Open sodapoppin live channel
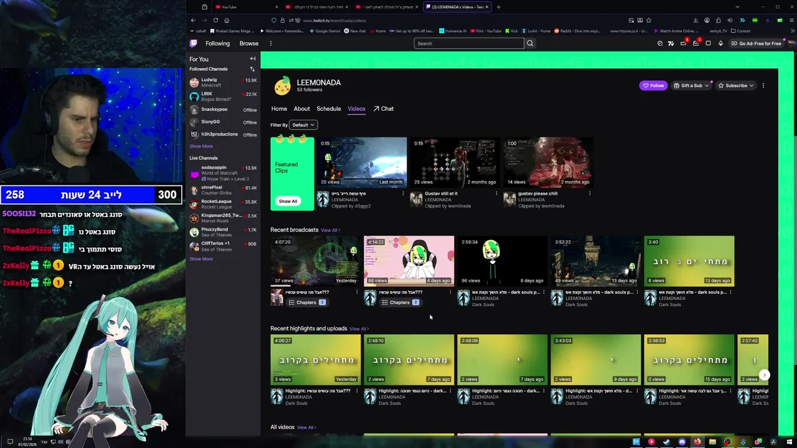 point(223,172)
